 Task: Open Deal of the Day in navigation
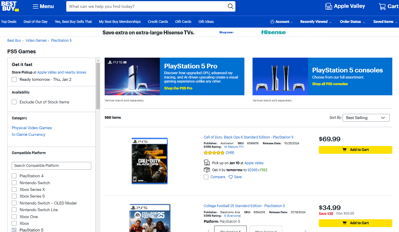coord(35,22)
